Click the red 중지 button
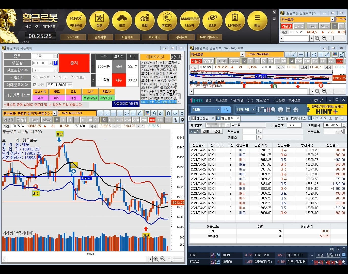The height and width of the screenshot is (274, 348). pyautogui.click(x=74, y=63)
